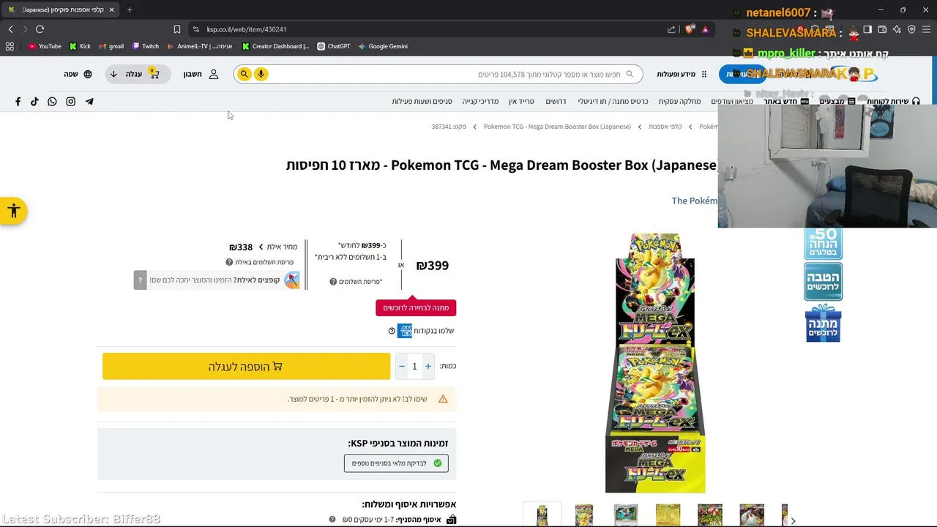Toggle the browser sidebar panel

[x=867, y=29]
